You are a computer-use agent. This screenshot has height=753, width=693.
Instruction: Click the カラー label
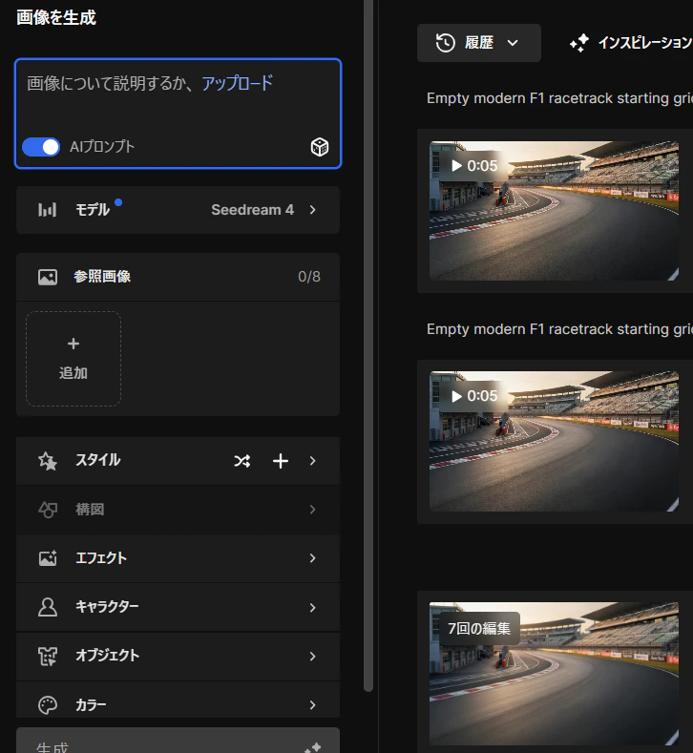click(91, 705)
